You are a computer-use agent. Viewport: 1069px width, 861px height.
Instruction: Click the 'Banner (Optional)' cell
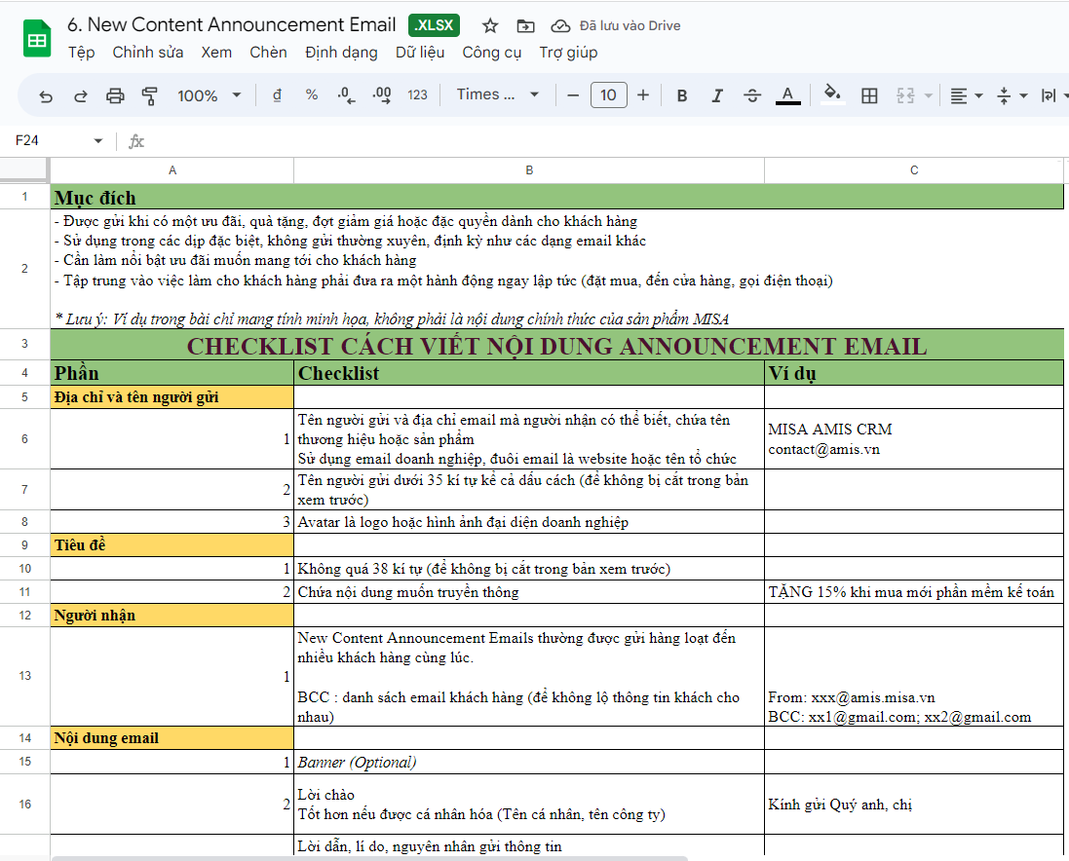click(529, 762)
